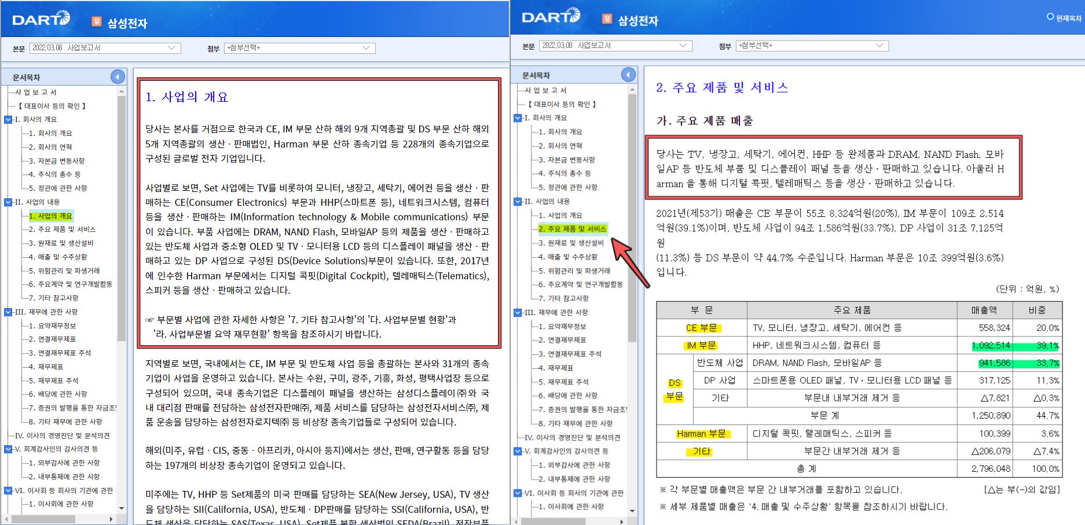Open '7. 기타 참고사항' in right tree

(564, 298)
